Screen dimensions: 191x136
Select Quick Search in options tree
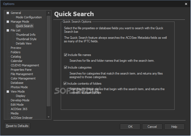tap(24, 26)
